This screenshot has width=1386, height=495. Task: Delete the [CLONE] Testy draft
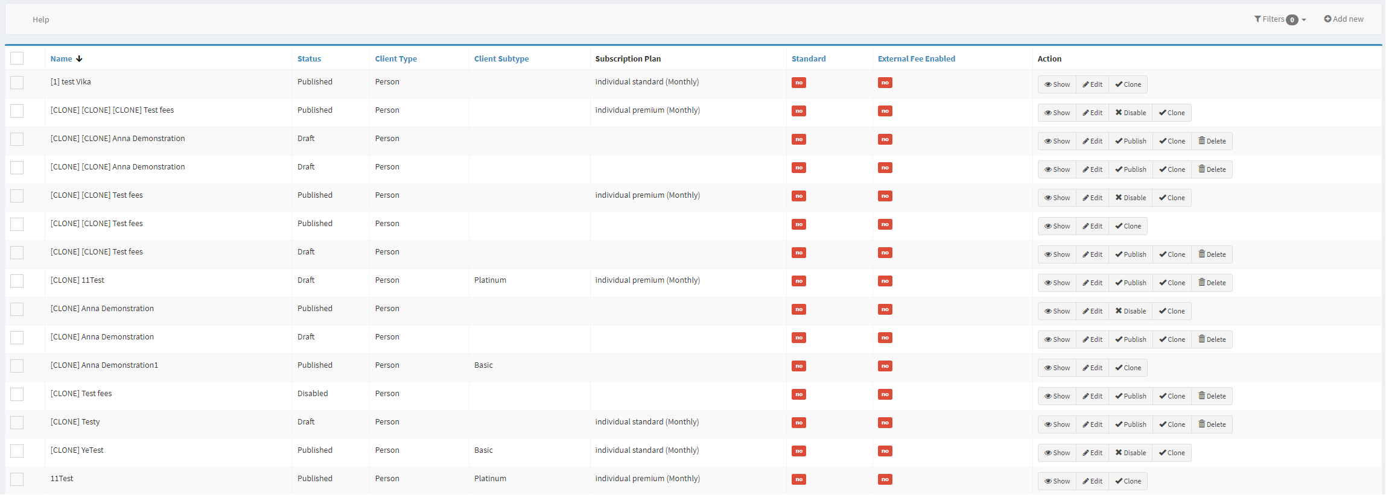[x=1212, y=424]
